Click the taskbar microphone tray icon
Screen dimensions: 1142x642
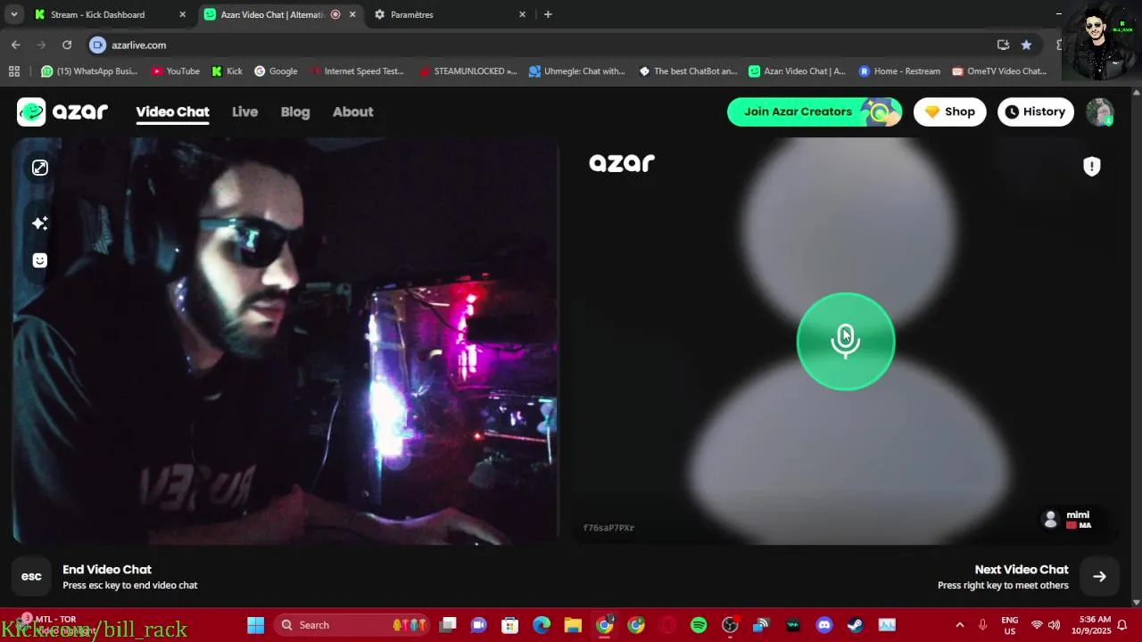(x=982, y=625)
